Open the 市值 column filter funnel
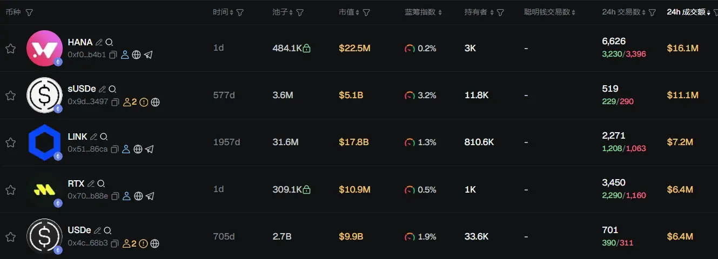The image size is (718, 259). point(366,12)
